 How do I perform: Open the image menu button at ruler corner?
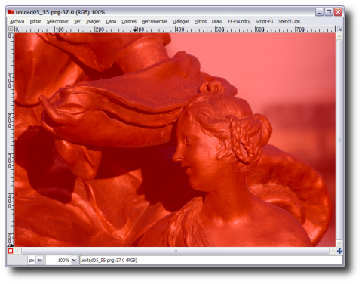pos(11,29)
